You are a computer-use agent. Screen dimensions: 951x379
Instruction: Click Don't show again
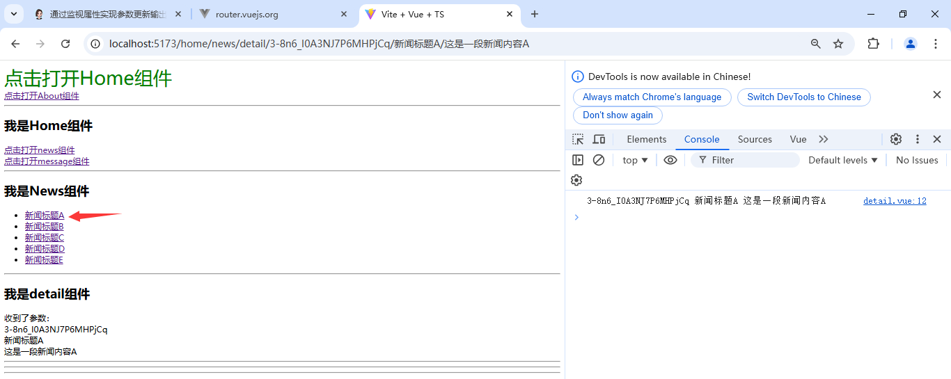[618, 115]
